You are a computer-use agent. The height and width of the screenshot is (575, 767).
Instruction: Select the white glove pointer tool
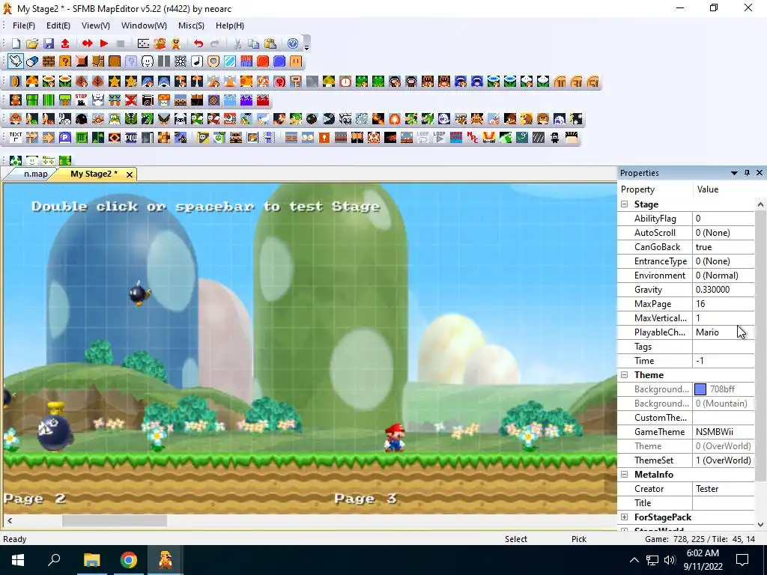click(x=16, y=61)
